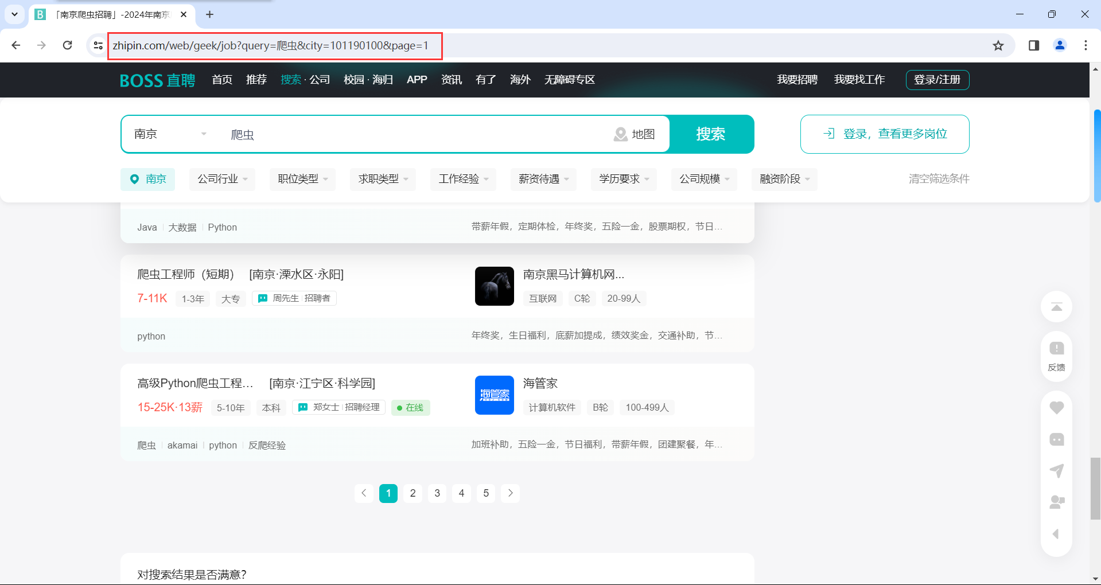Click 海管家 company logo
The width and height of the screenshot is (1101, 585).
coord(495,395)
